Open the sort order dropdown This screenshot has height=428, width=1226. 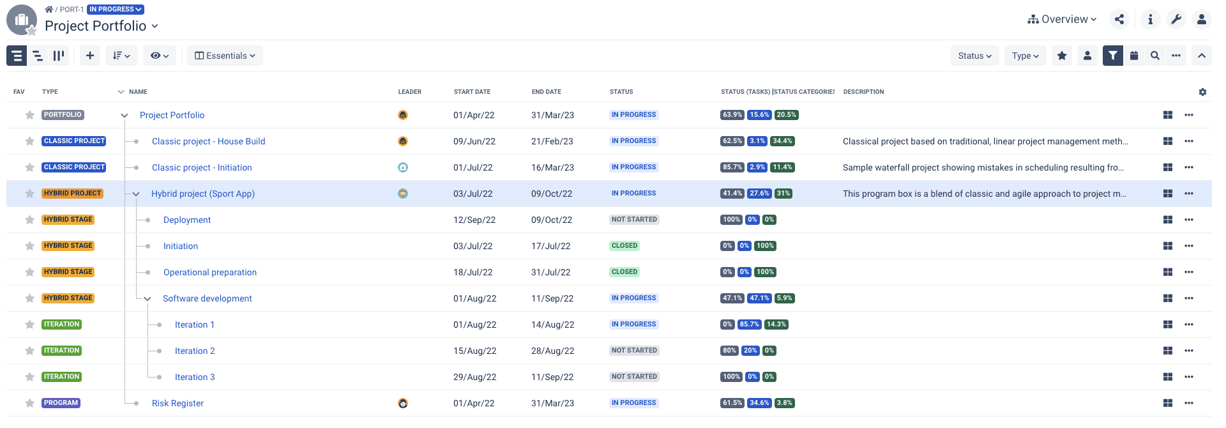121,56
